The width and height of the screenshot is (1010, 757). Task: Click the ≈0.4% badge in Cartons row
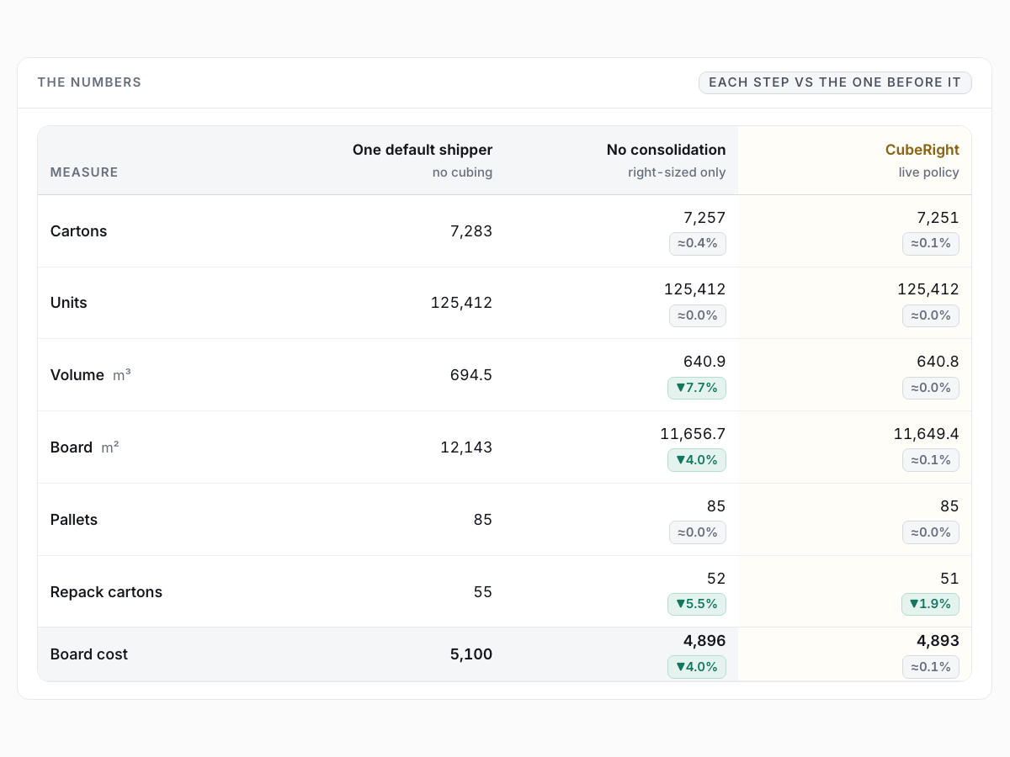click(x=698, y=243)
